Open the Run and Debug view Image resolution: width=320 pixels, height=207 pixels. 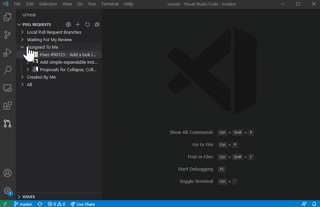click(x=8, y=52)
